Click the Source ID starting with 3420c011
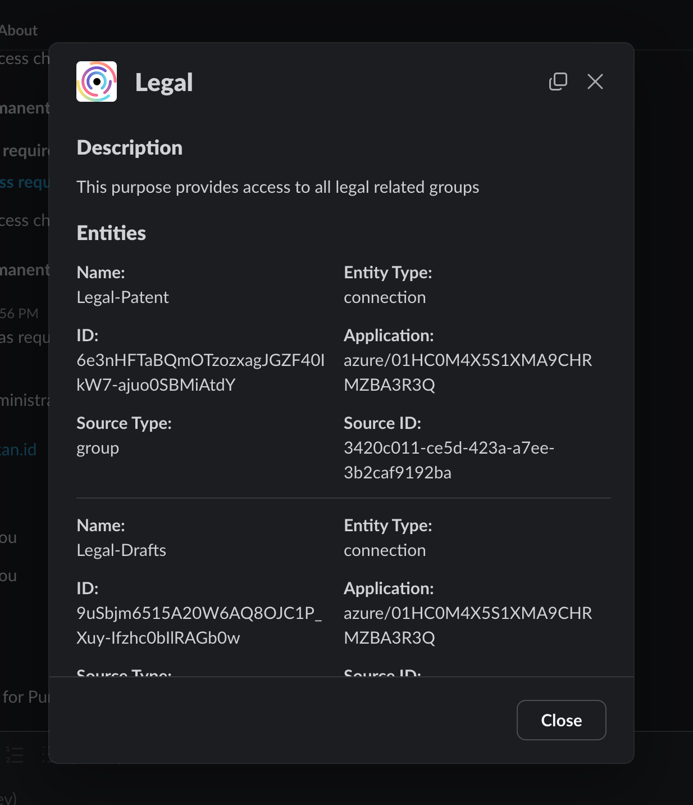Screen dimensions: 693x805 click(448, 460)
